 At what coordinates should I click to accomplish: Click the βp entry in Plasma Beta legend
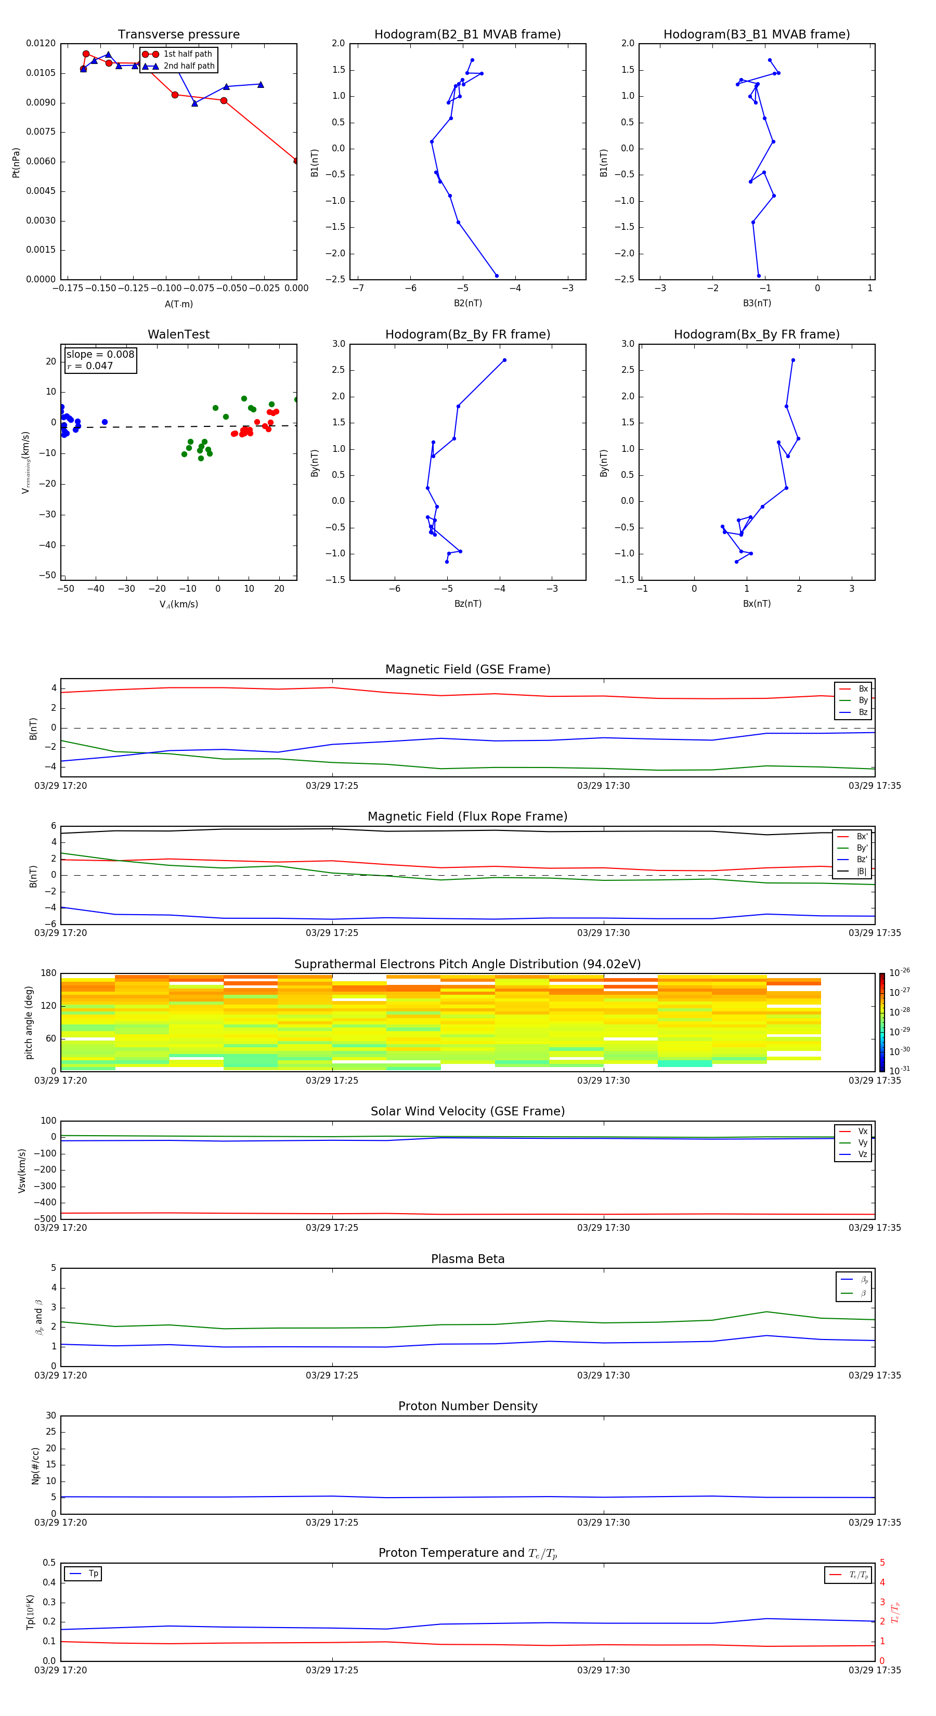coord(854,1280)
